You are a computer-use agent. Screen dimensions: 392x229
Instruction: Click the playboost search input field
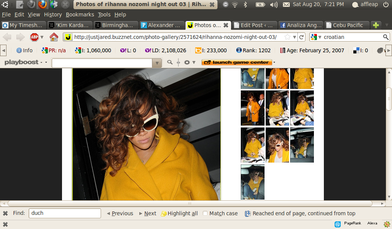coord(102,63)
